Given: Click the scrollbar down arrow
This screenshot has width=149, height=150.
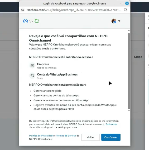Looking at the screenshot, I should [x=129, y=111].
